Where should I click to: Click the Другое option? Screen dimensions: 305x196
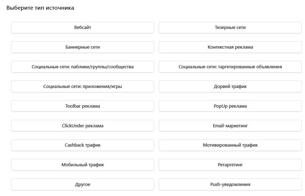click(82, 185)
